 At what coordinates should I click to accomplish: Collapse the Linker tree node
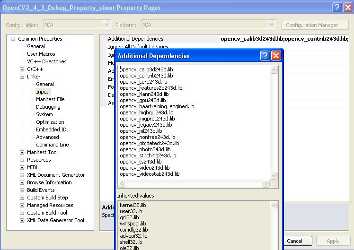pyautogui.click(x=22, y=77)
